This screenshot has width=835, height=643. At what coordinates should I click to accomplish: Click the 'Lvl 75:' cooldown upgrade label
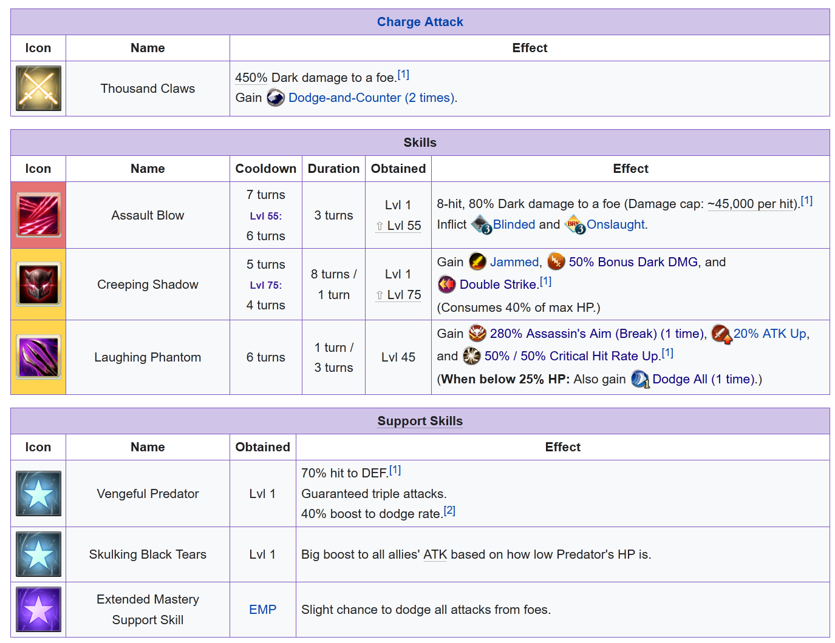[x=266, y=285]
